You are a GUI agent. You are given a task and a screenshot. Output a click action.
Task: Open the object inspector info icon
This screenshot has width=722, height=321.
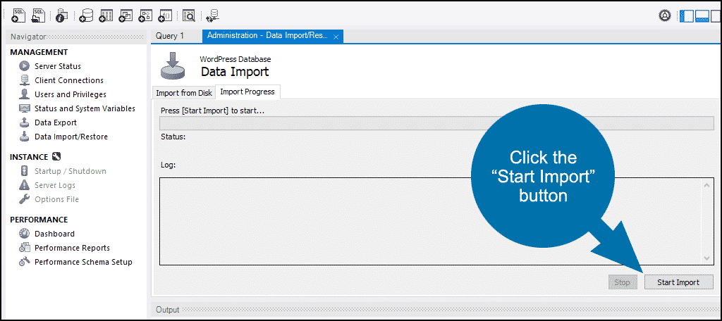pos(62,15)
